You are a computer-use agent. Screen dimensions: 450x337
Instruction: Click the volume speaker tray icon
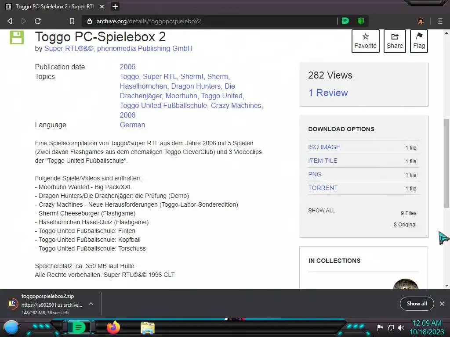(x=401, y=327)
